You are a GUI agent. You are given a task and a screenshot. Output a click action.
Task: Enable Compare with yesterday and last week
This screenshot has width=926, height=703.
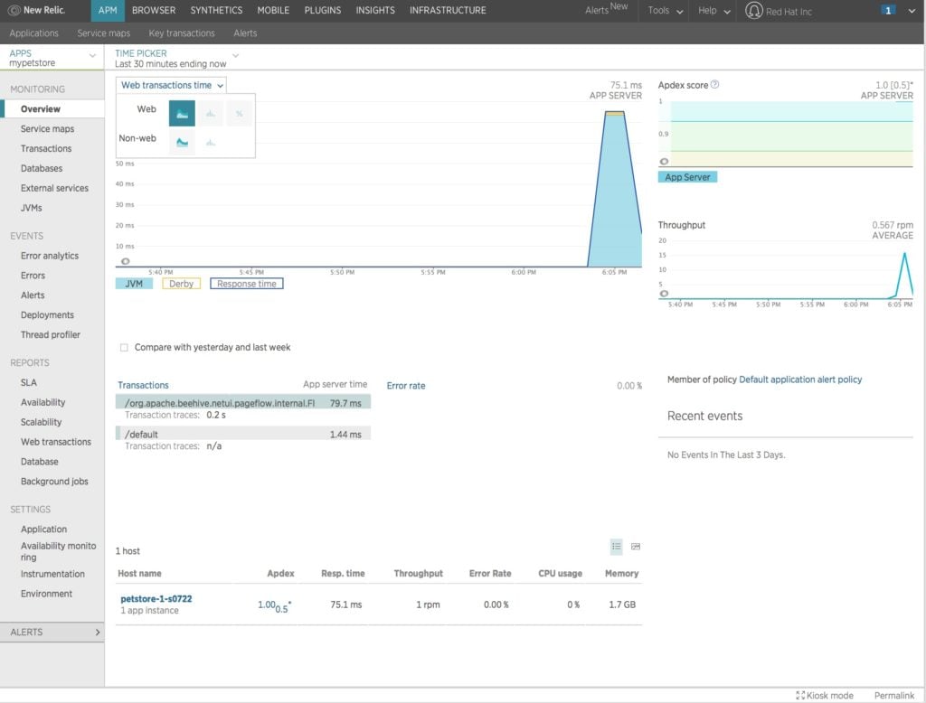click(x=124, y=347)
